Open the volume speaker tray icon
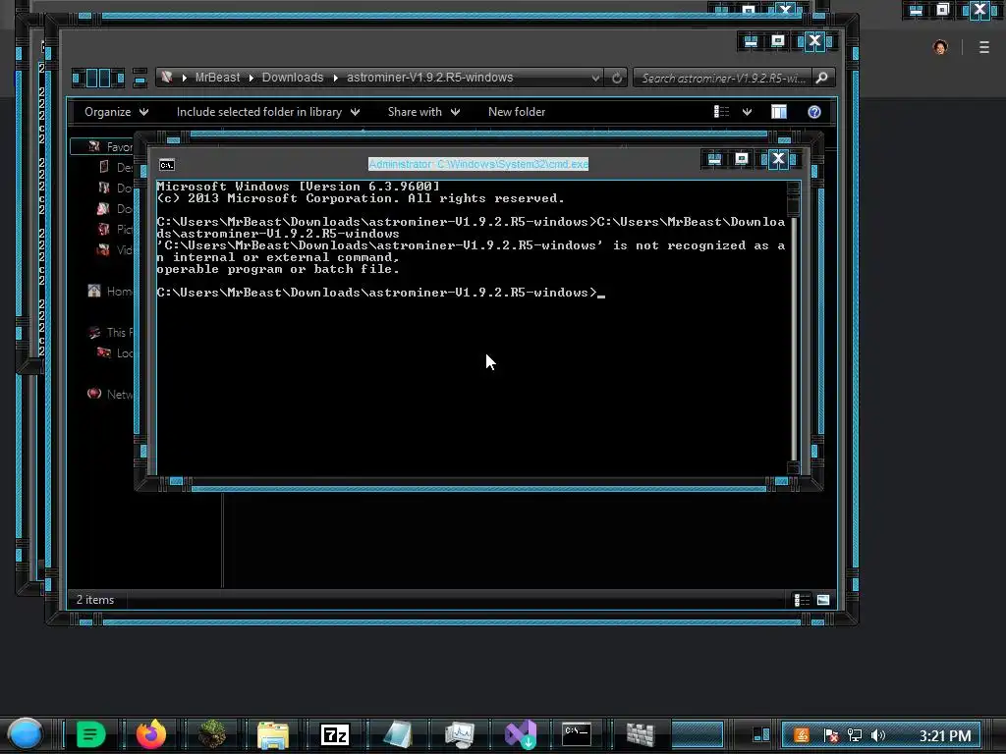The height and width of the screenshot is (754, 1006). 878,735
